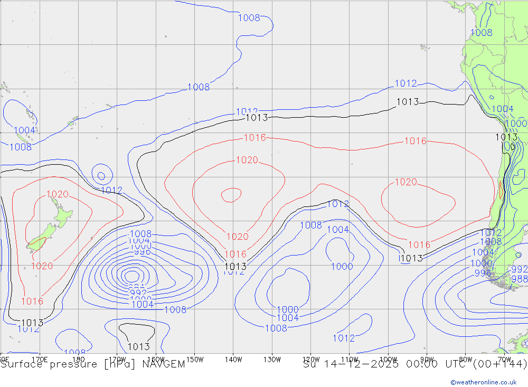Click the 80W longitude axis label

click(x=466, y=360)
